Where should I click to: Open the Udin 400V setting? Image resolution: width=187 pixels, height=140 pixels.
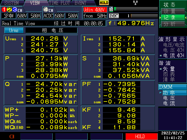[95, 10]
